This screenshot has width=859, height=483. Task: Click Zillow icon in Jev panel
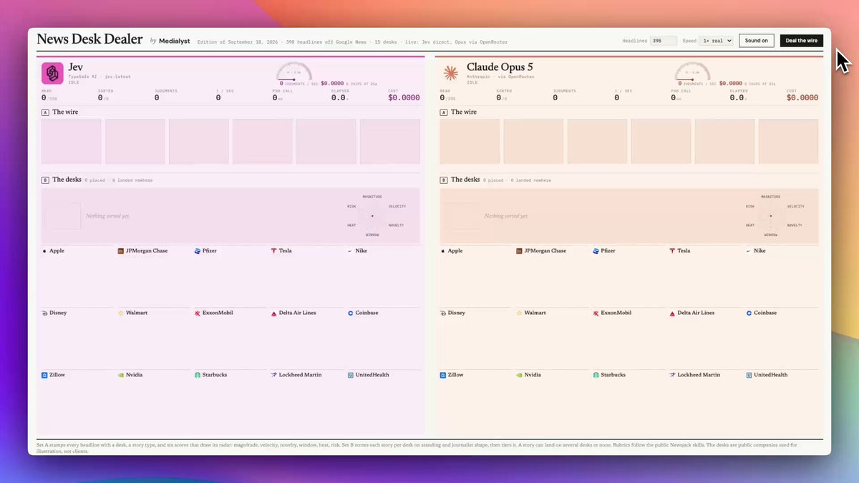(x=44, y=375)
